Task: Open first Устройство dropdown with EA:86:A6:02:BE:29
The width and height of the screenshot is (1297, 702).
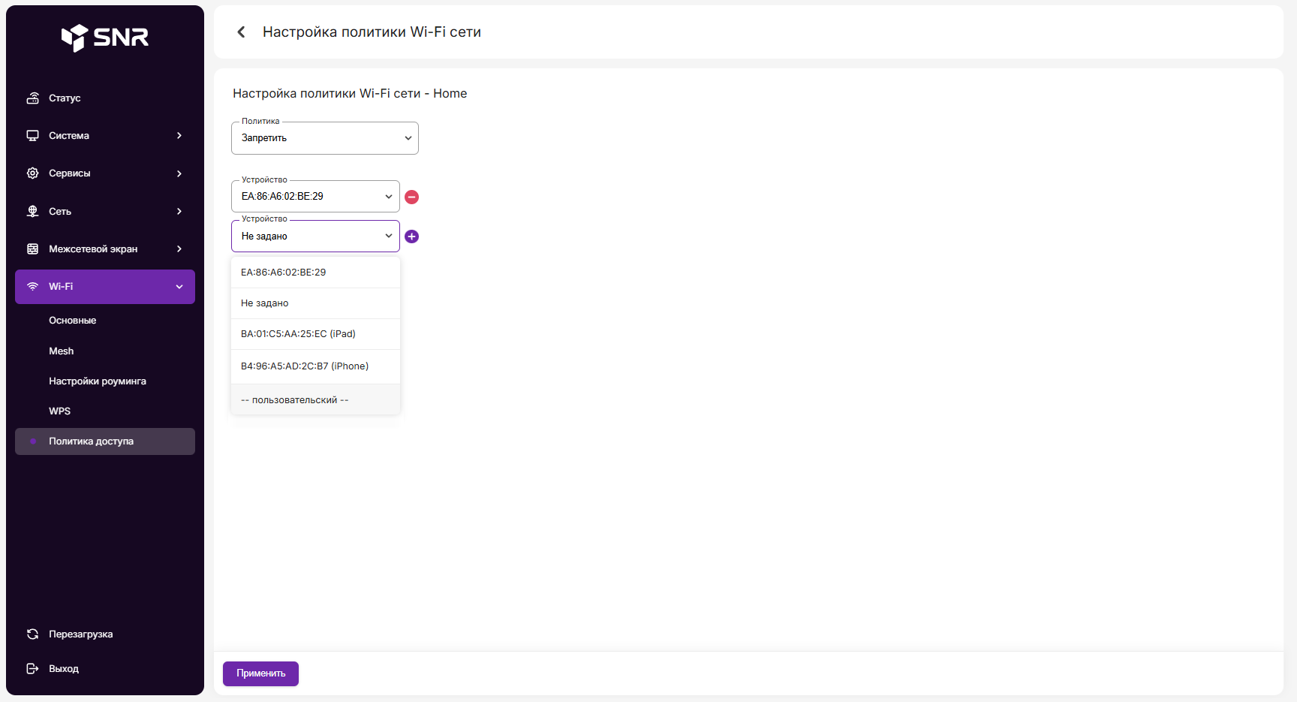Action: point(315,197)
